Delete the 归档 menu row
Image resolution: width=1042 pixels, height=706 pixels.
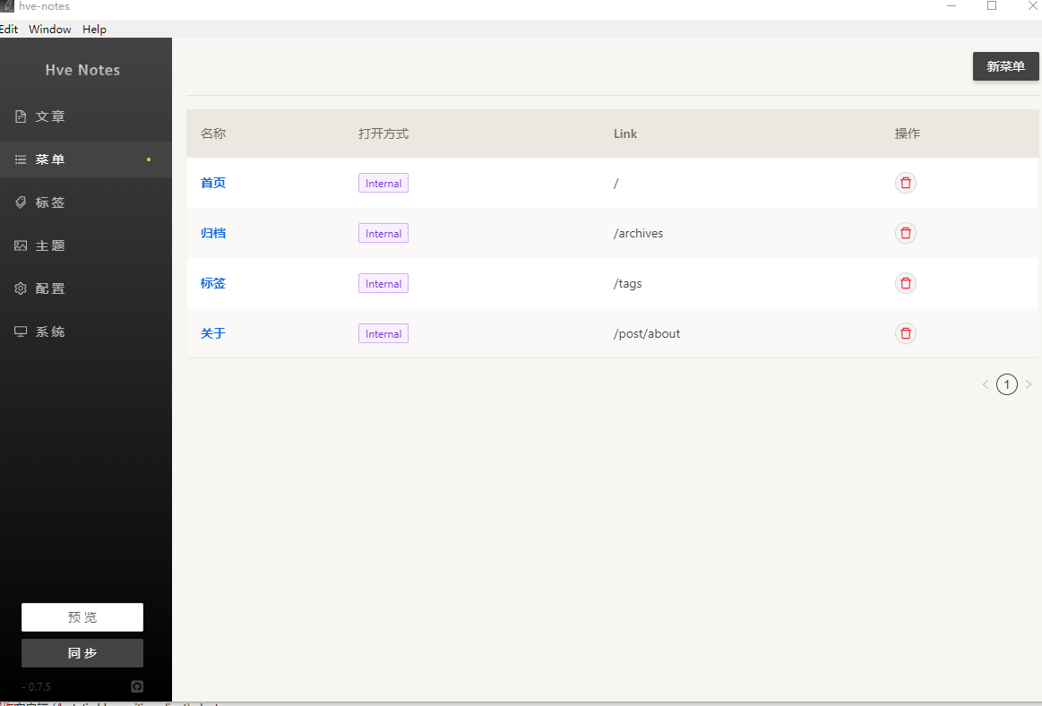(x=906, y=233)
